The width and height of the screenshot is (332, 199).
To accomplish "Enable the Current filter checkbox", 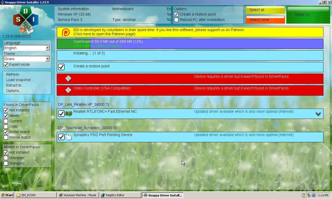I will [x=6, y=121].
